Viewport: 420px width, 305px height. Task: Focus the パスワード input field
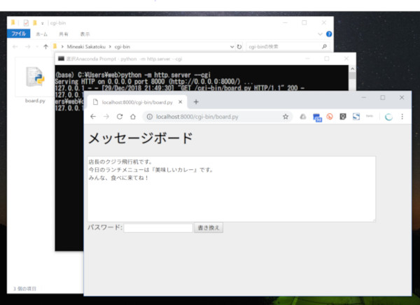(x=157, y=227)
